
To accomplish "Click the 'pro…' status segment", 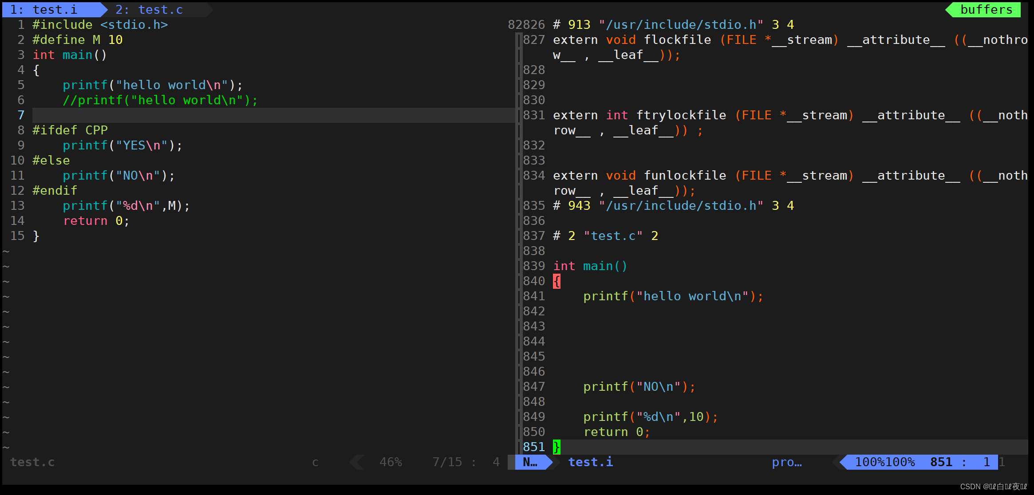I will 787,462.
